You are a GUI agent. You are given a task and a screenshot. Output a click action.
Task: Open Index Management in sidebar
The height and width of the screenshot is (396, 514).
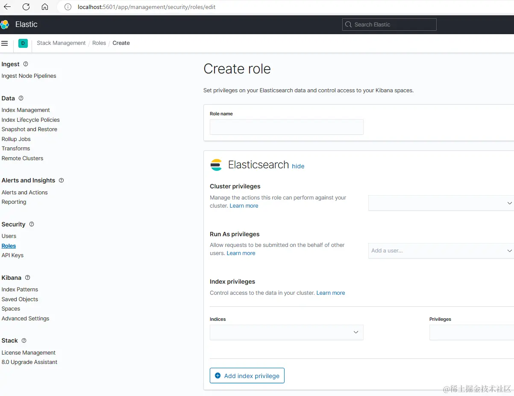[26, 110]
